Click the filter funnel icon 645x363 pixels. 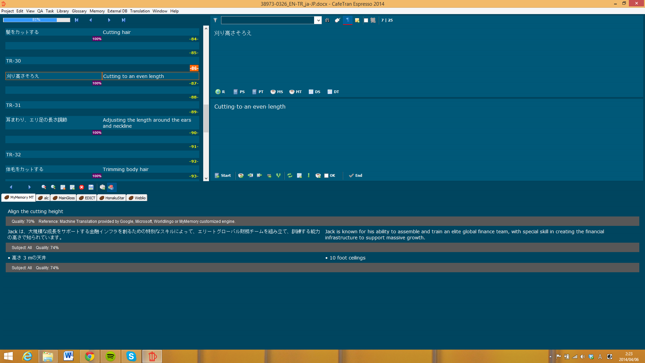(215, 20)
